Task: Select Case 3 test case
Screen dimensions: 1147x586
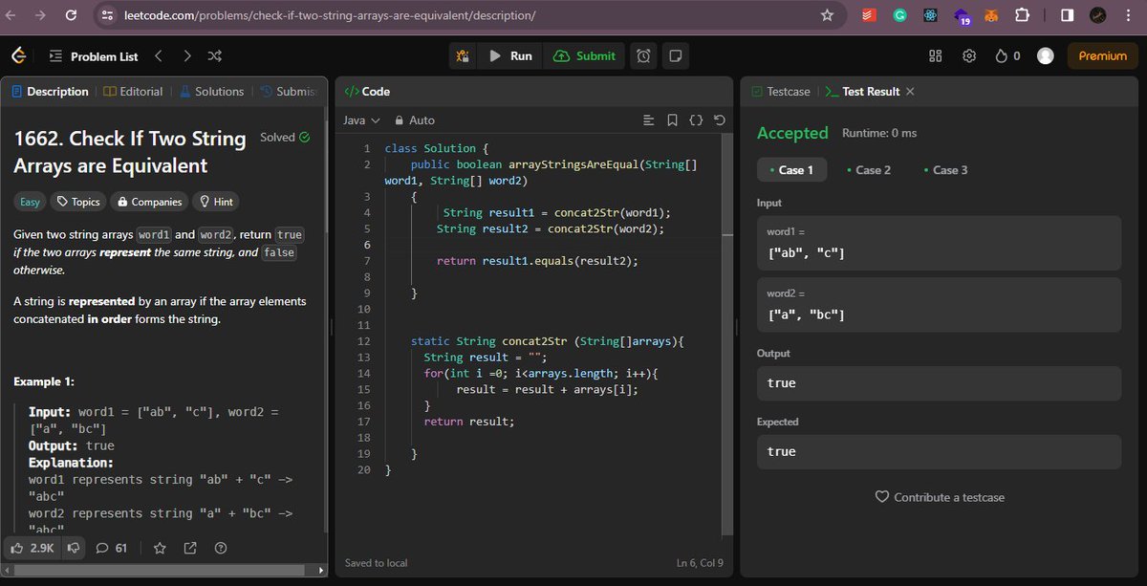Action: tap(945, 170)
